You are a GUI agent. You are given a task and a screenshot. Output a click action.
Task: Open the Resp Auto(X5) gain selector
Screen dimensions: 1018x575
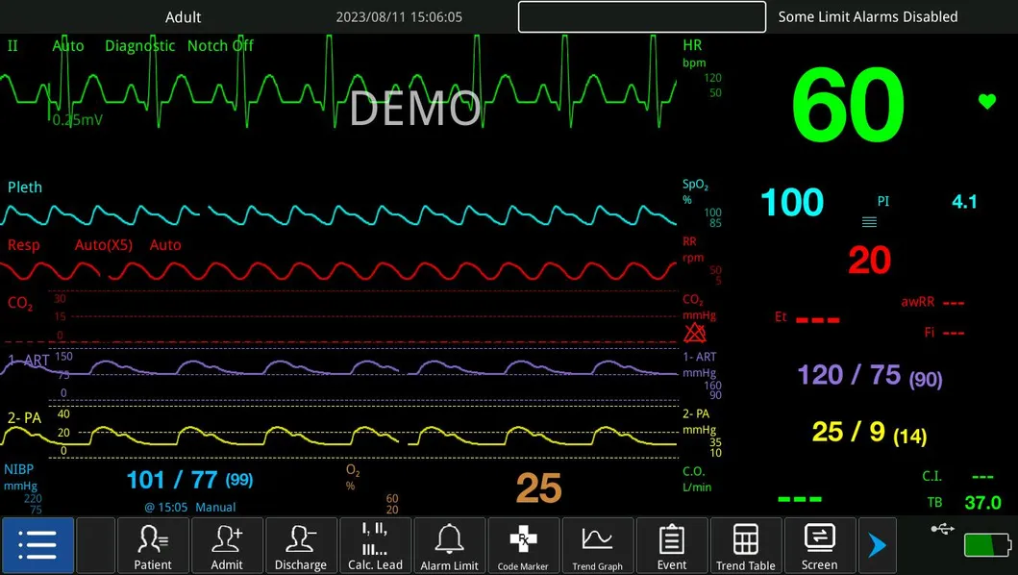tap(103, 245)
